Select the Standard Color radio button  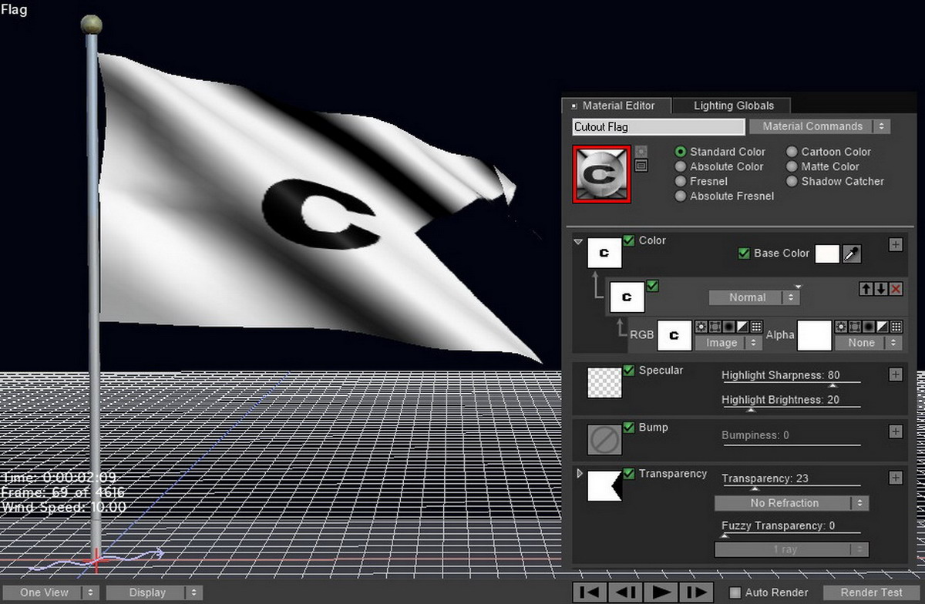(681, 152)
